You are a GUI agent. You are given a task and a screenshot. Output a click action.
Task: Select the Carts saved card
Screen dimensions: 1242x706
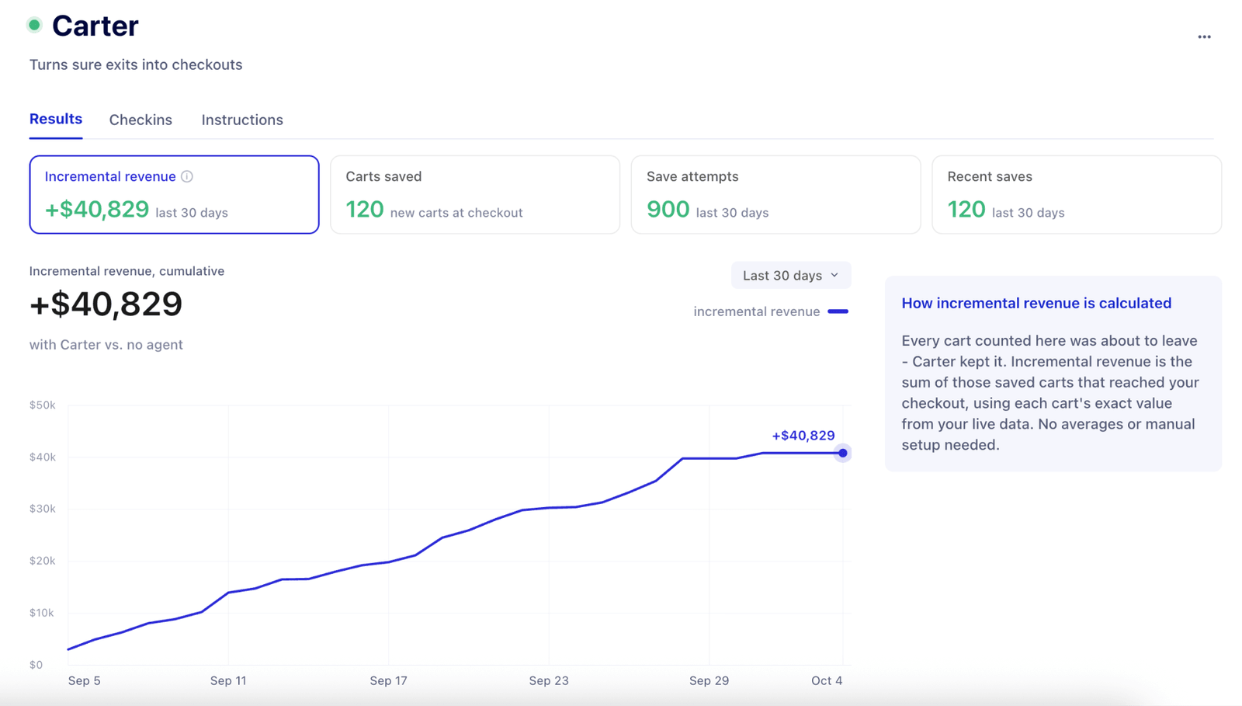[475, 194]
